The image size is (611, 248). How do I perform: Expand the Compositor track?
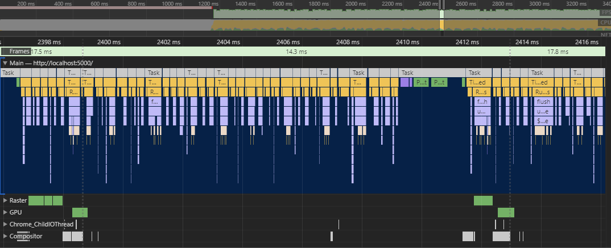pos(5,236)
